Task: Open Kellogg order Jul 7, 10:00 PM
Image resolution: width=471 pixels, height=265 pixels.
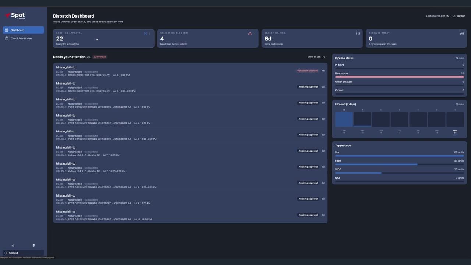Action: pyautogui.click(x=190, y=151)
